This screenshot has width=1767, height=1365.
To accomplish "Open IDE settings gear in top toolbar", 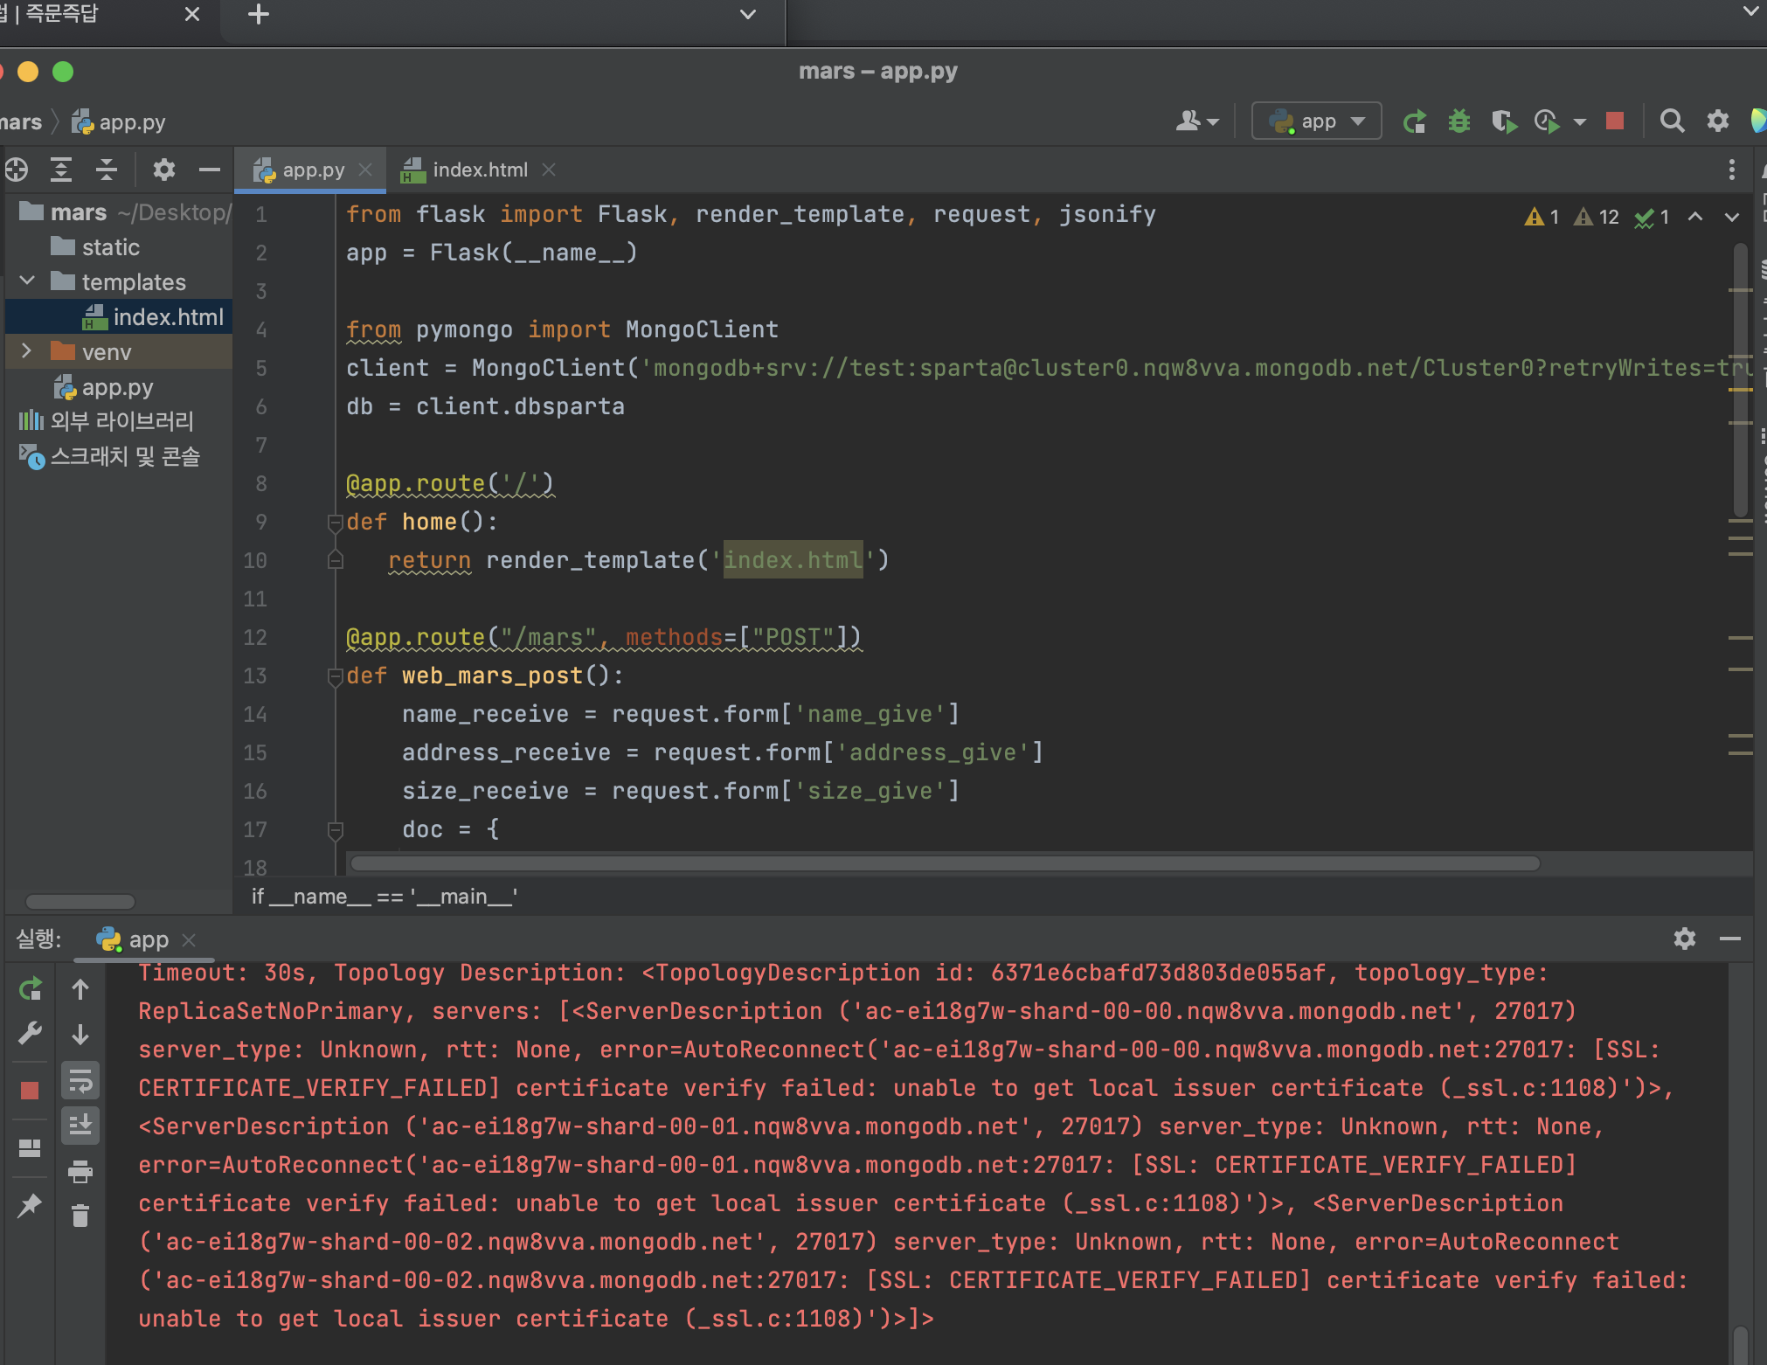I will [x=1718, y=121].
